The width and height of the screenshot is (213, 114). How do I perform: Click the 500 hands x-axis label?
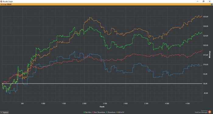[23, 104]
